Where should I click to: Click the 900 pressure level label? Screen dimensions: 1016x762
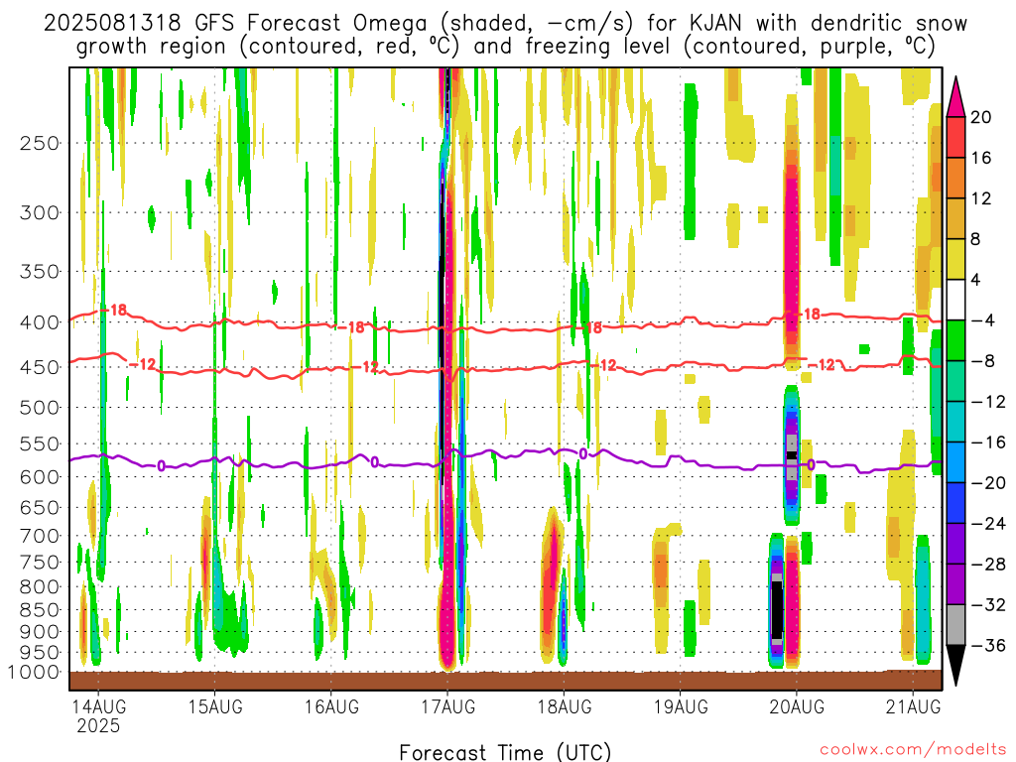click(40, 631)
